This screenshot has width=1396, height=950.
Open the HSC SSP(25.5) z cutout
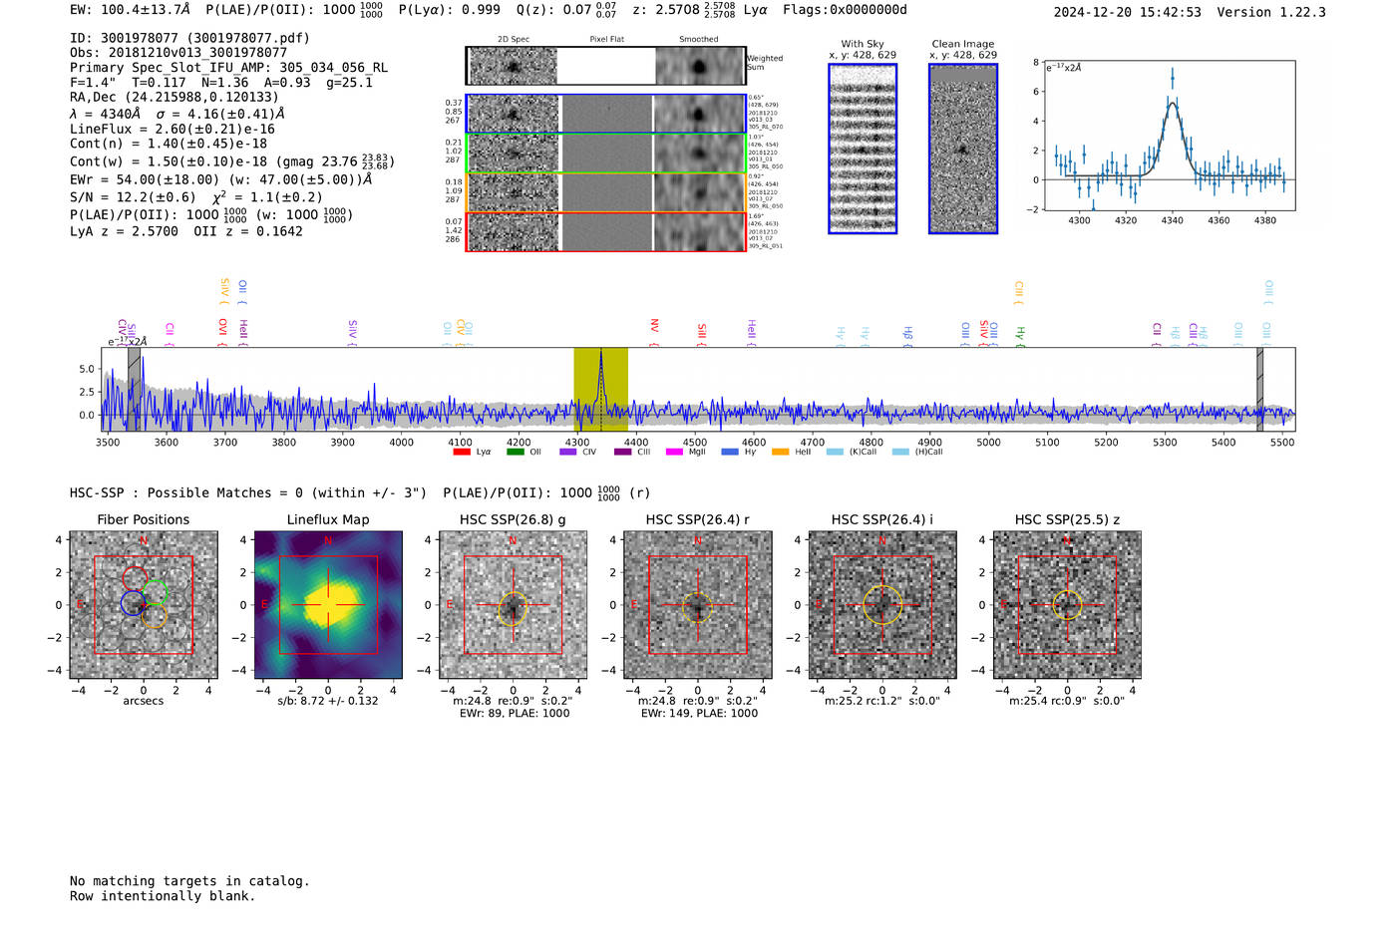(x=1067, y=605)
